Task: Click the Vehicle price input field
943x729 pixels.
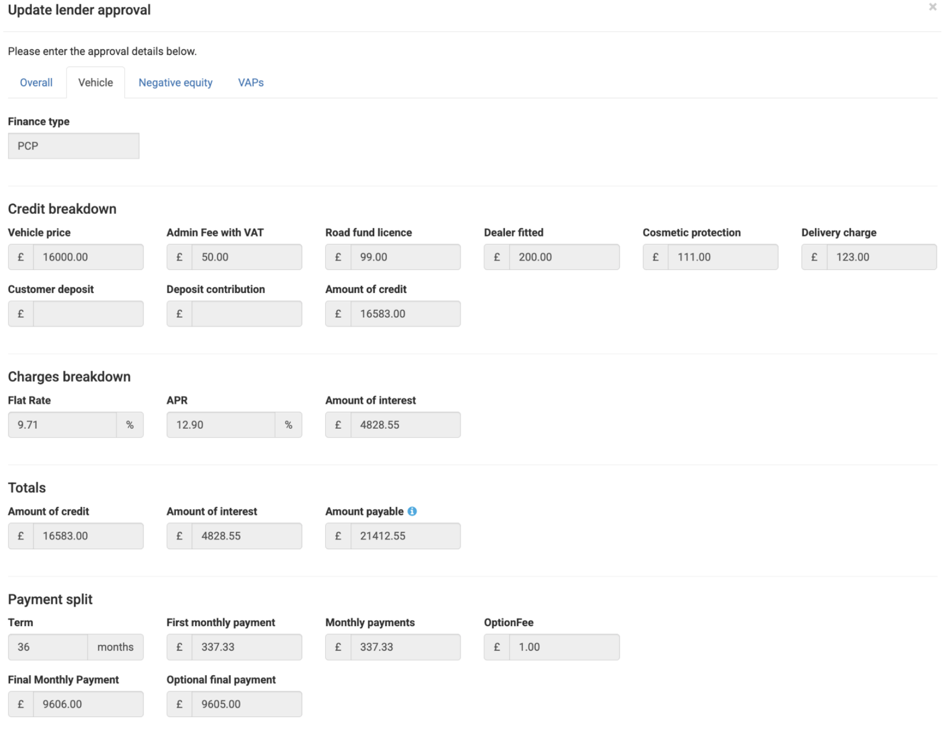Action: [x=88, y=257]
